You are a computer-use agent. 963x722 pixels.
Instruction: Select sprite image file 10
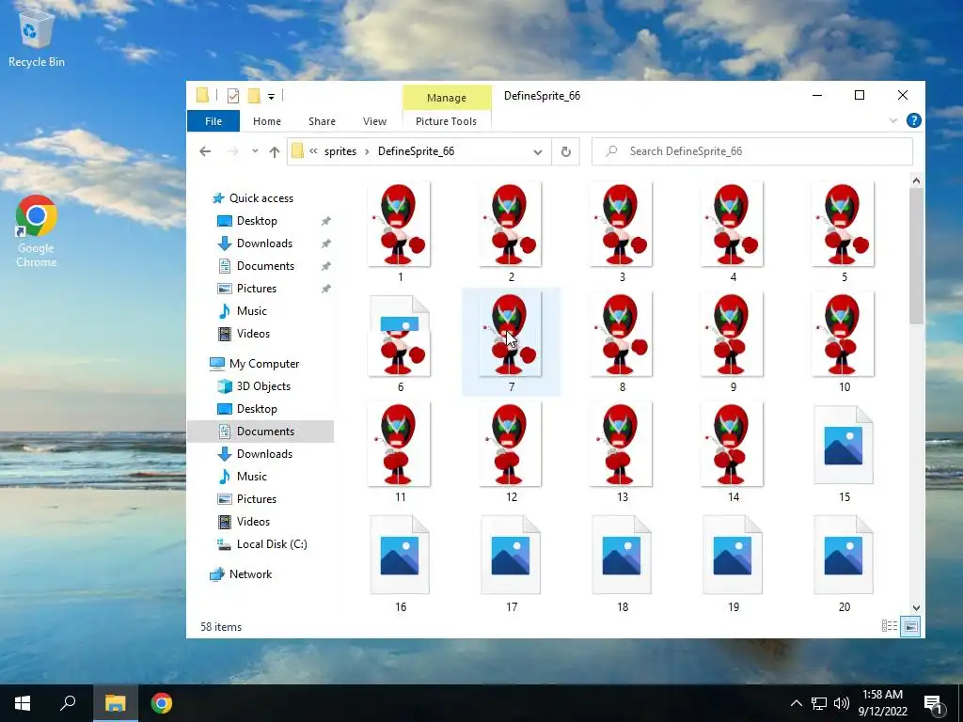(x=844, y=342)
